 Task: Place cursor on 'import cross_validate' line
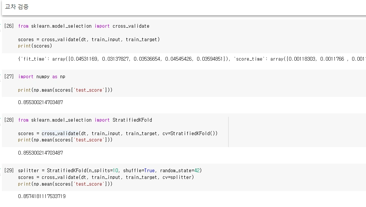pyautogui.click(x=84, y=26)
